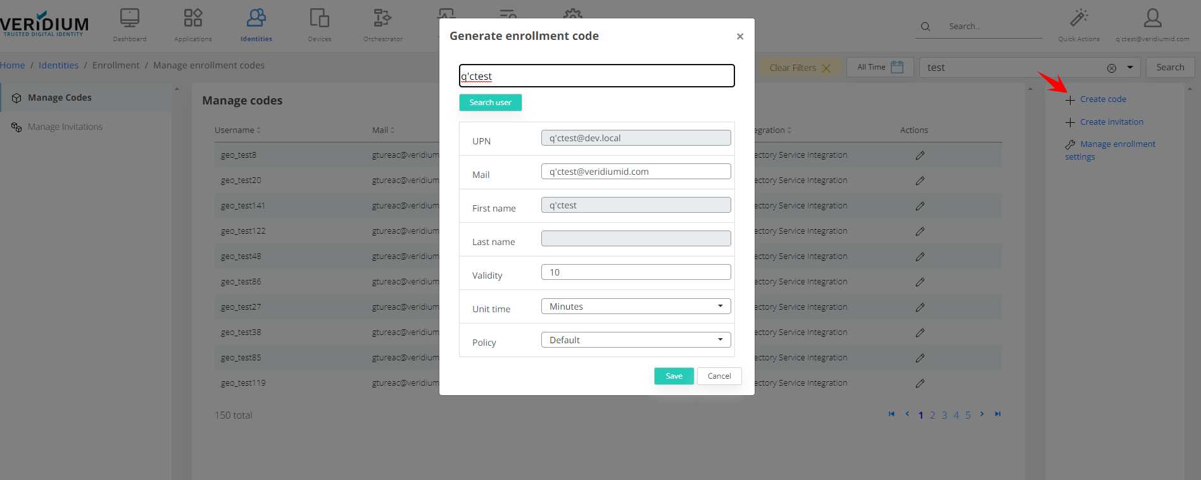Close the Generate enrollment code dialog
This screenshot has height=480, width=1201.
tap(739, 37)
